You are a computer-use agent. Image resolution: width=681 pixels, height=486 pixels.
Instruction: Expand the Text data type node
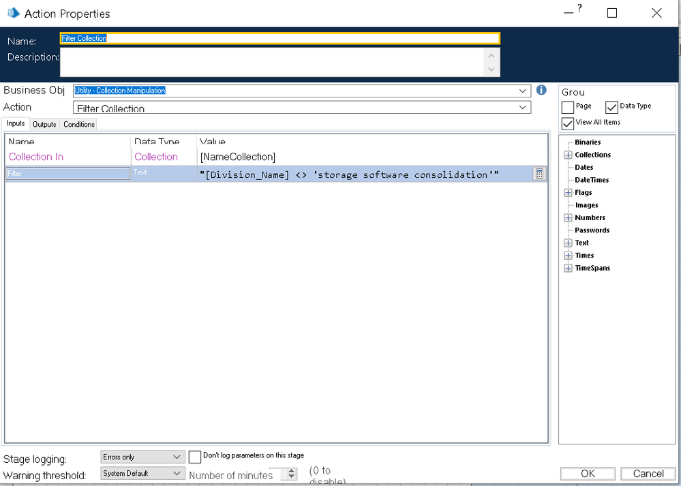[568, 243]
